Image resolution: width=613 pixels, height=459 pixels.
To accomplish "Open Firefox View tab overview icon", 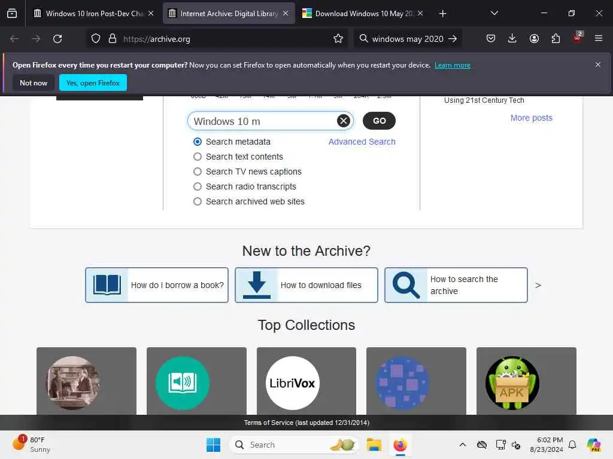I will [12, 13].
